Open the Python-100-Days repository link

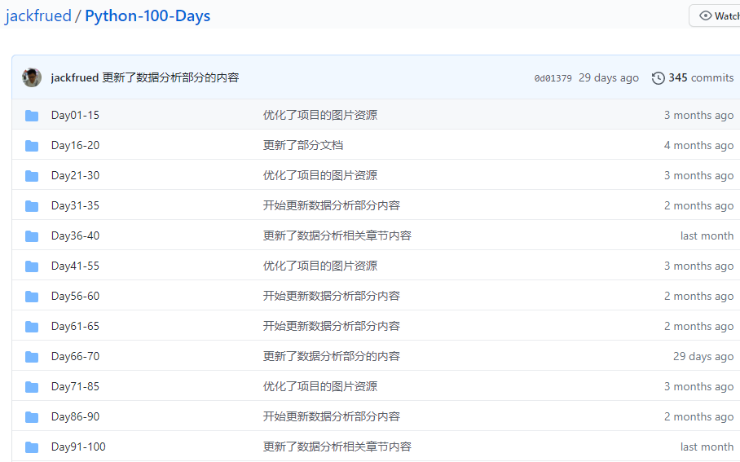148,15
